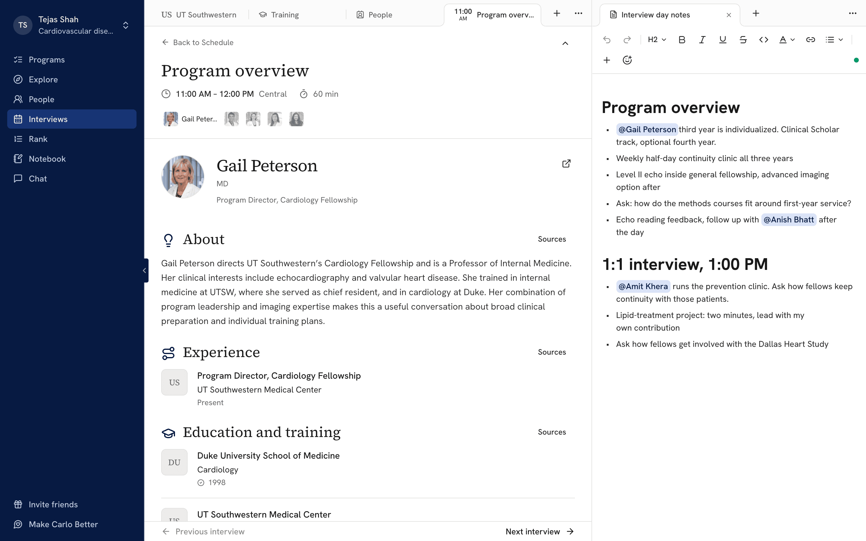Click the Program overview notes heading
This screenshot has width=866, height=541.
[671, 107]
